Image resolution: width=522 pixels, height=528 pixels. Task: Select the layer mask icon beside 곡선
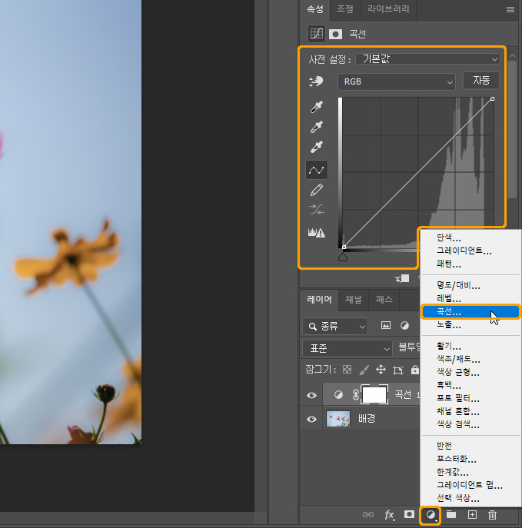[x=335, y=34]
